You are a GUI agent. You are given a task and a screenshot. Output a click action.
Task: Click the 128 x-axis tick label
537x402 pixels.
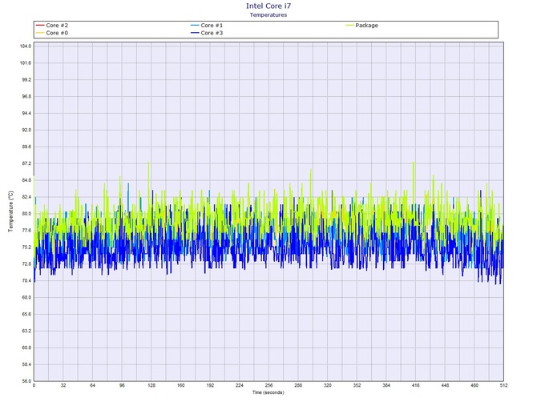[x=151, y=385]
